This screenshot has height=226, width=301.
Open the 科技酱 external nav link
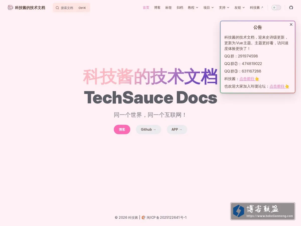click(x=256, y=8)
